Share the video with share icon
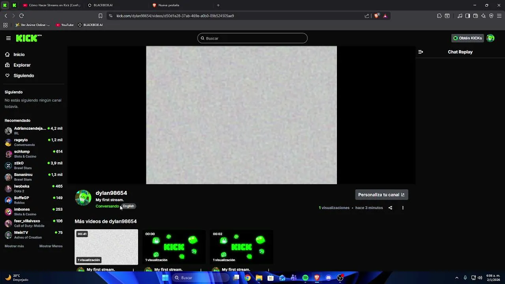This screenshot has height=284, width=505. [x=390, y=208]
